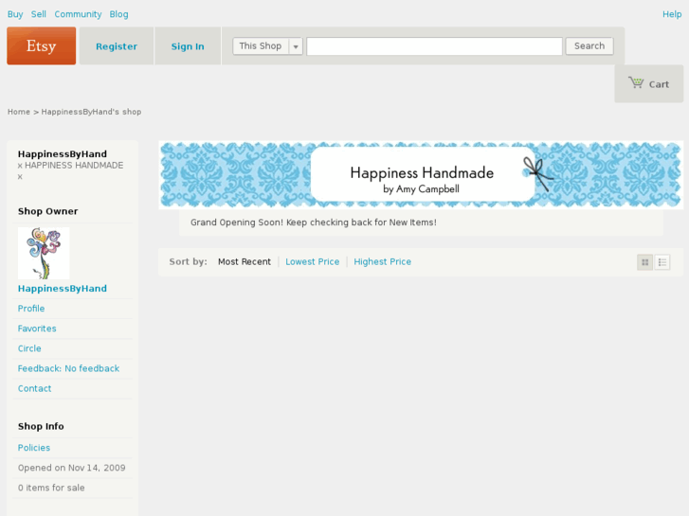The width and height of the screenshot is (689, 516).
Task: Sort by Most Recent
Action: coord(245,261)
